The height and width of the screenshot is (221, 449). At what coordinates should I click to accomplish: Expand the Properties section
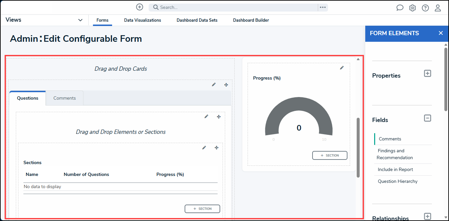click(427, 73)
